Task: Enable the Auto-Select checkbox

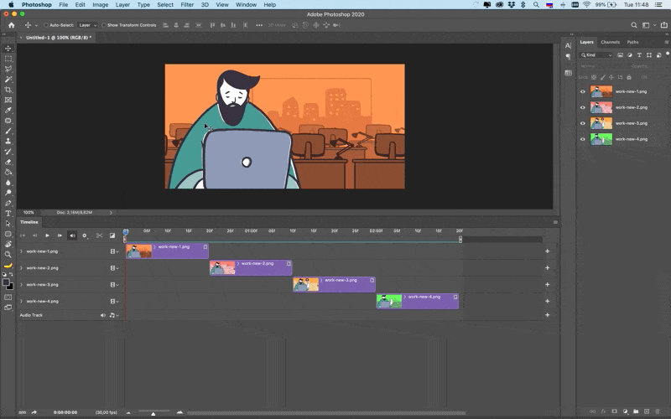Action: tap(46, 25)
